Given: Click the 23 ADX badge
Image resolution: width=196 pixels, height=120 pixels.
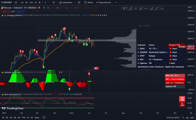Looking at the screenshot, I should tap(182, 104).
